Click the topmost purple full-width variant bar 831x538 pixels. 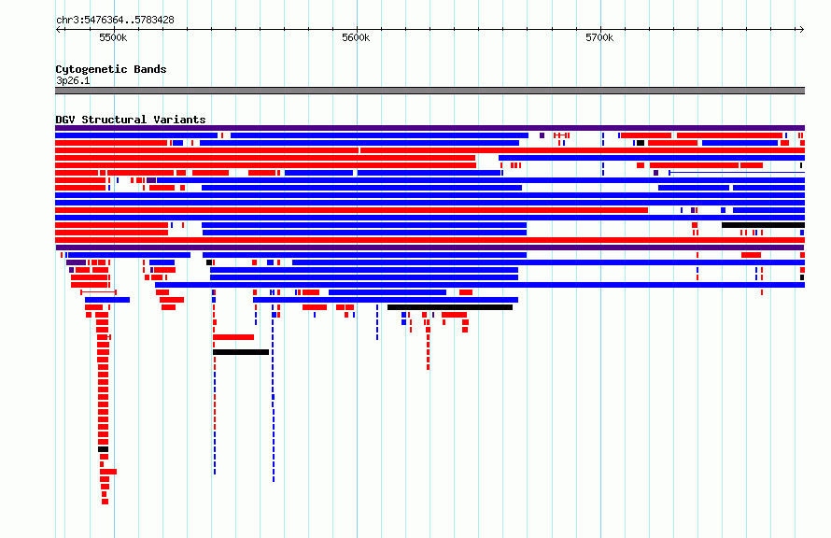click(x=430, y=128)
